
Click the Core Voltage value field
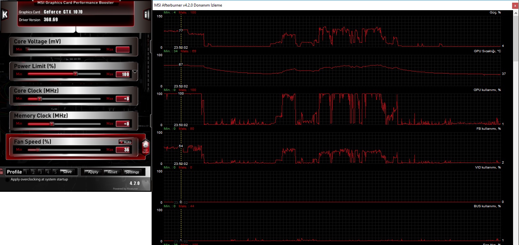click(123, 49)
